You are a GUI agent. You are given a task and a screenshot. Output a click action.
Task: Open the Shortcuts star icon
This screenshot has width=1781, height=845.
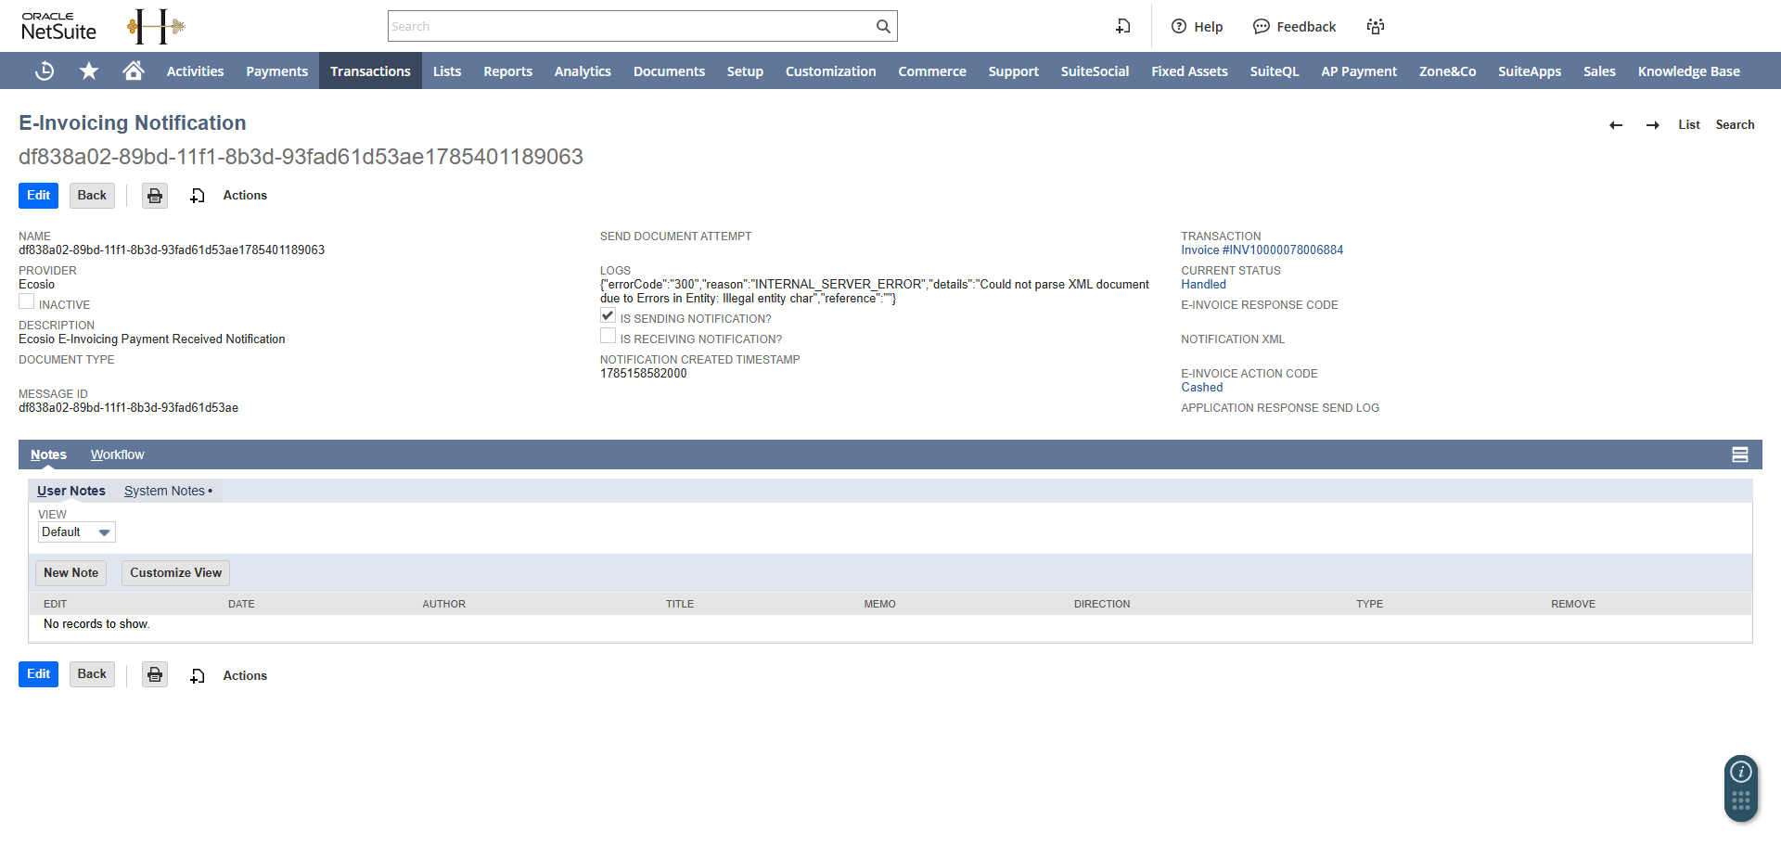[89, 70]
